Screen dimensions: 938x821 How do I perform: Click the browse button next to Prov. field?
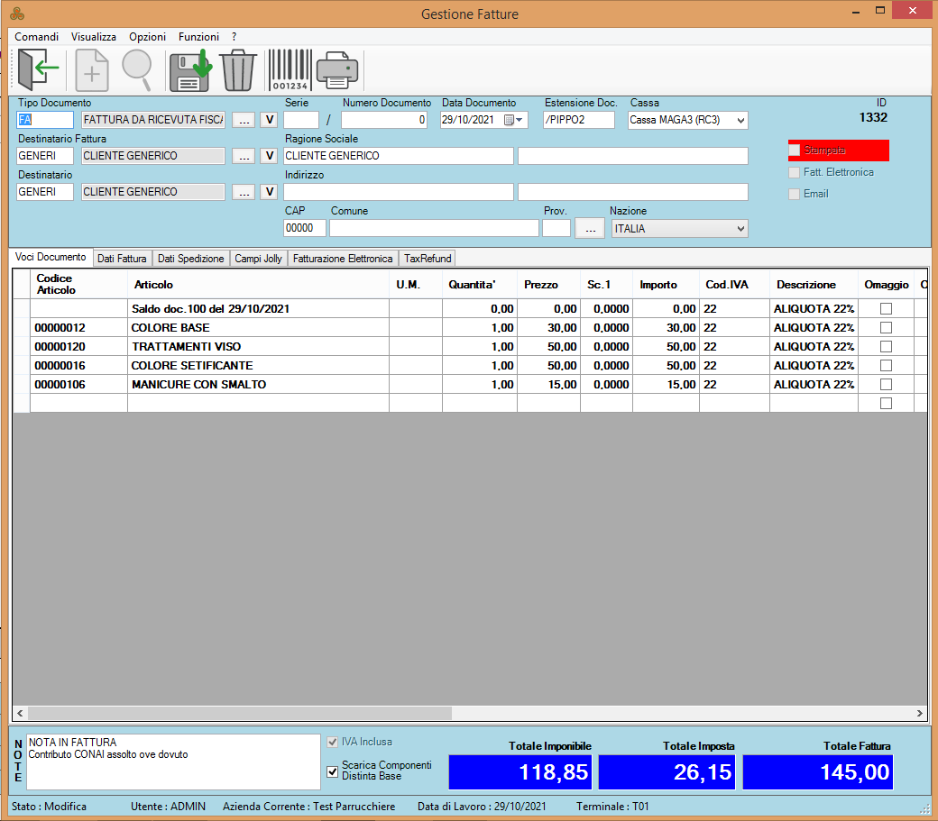point(590,229)
